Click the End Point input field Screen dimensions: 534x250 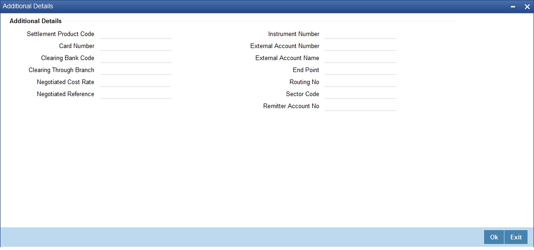360,70
